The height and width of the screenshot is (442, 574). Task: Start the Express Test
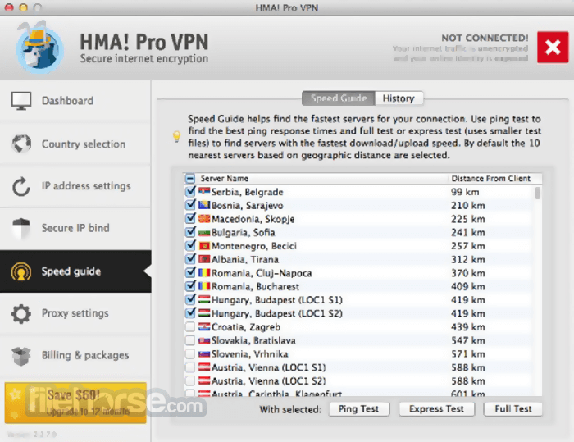tap(436, 409)
